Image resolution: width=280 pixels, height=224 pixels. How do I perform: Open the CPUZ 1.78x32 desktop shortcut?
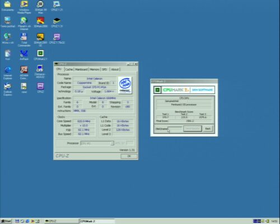[x=57, y=39]
